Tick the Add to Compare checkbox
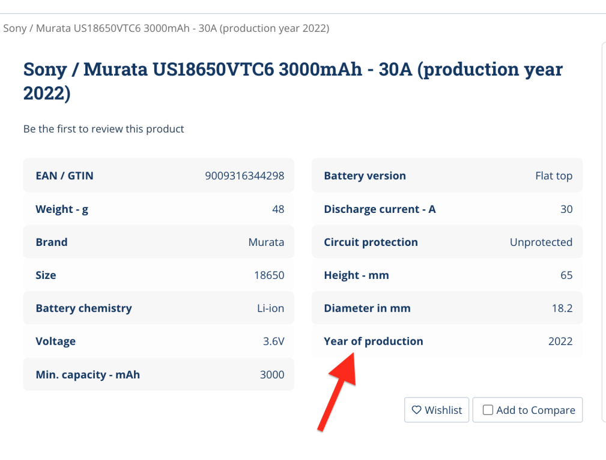The width and height of the screenshot is (606, 460). pos(488,410)
